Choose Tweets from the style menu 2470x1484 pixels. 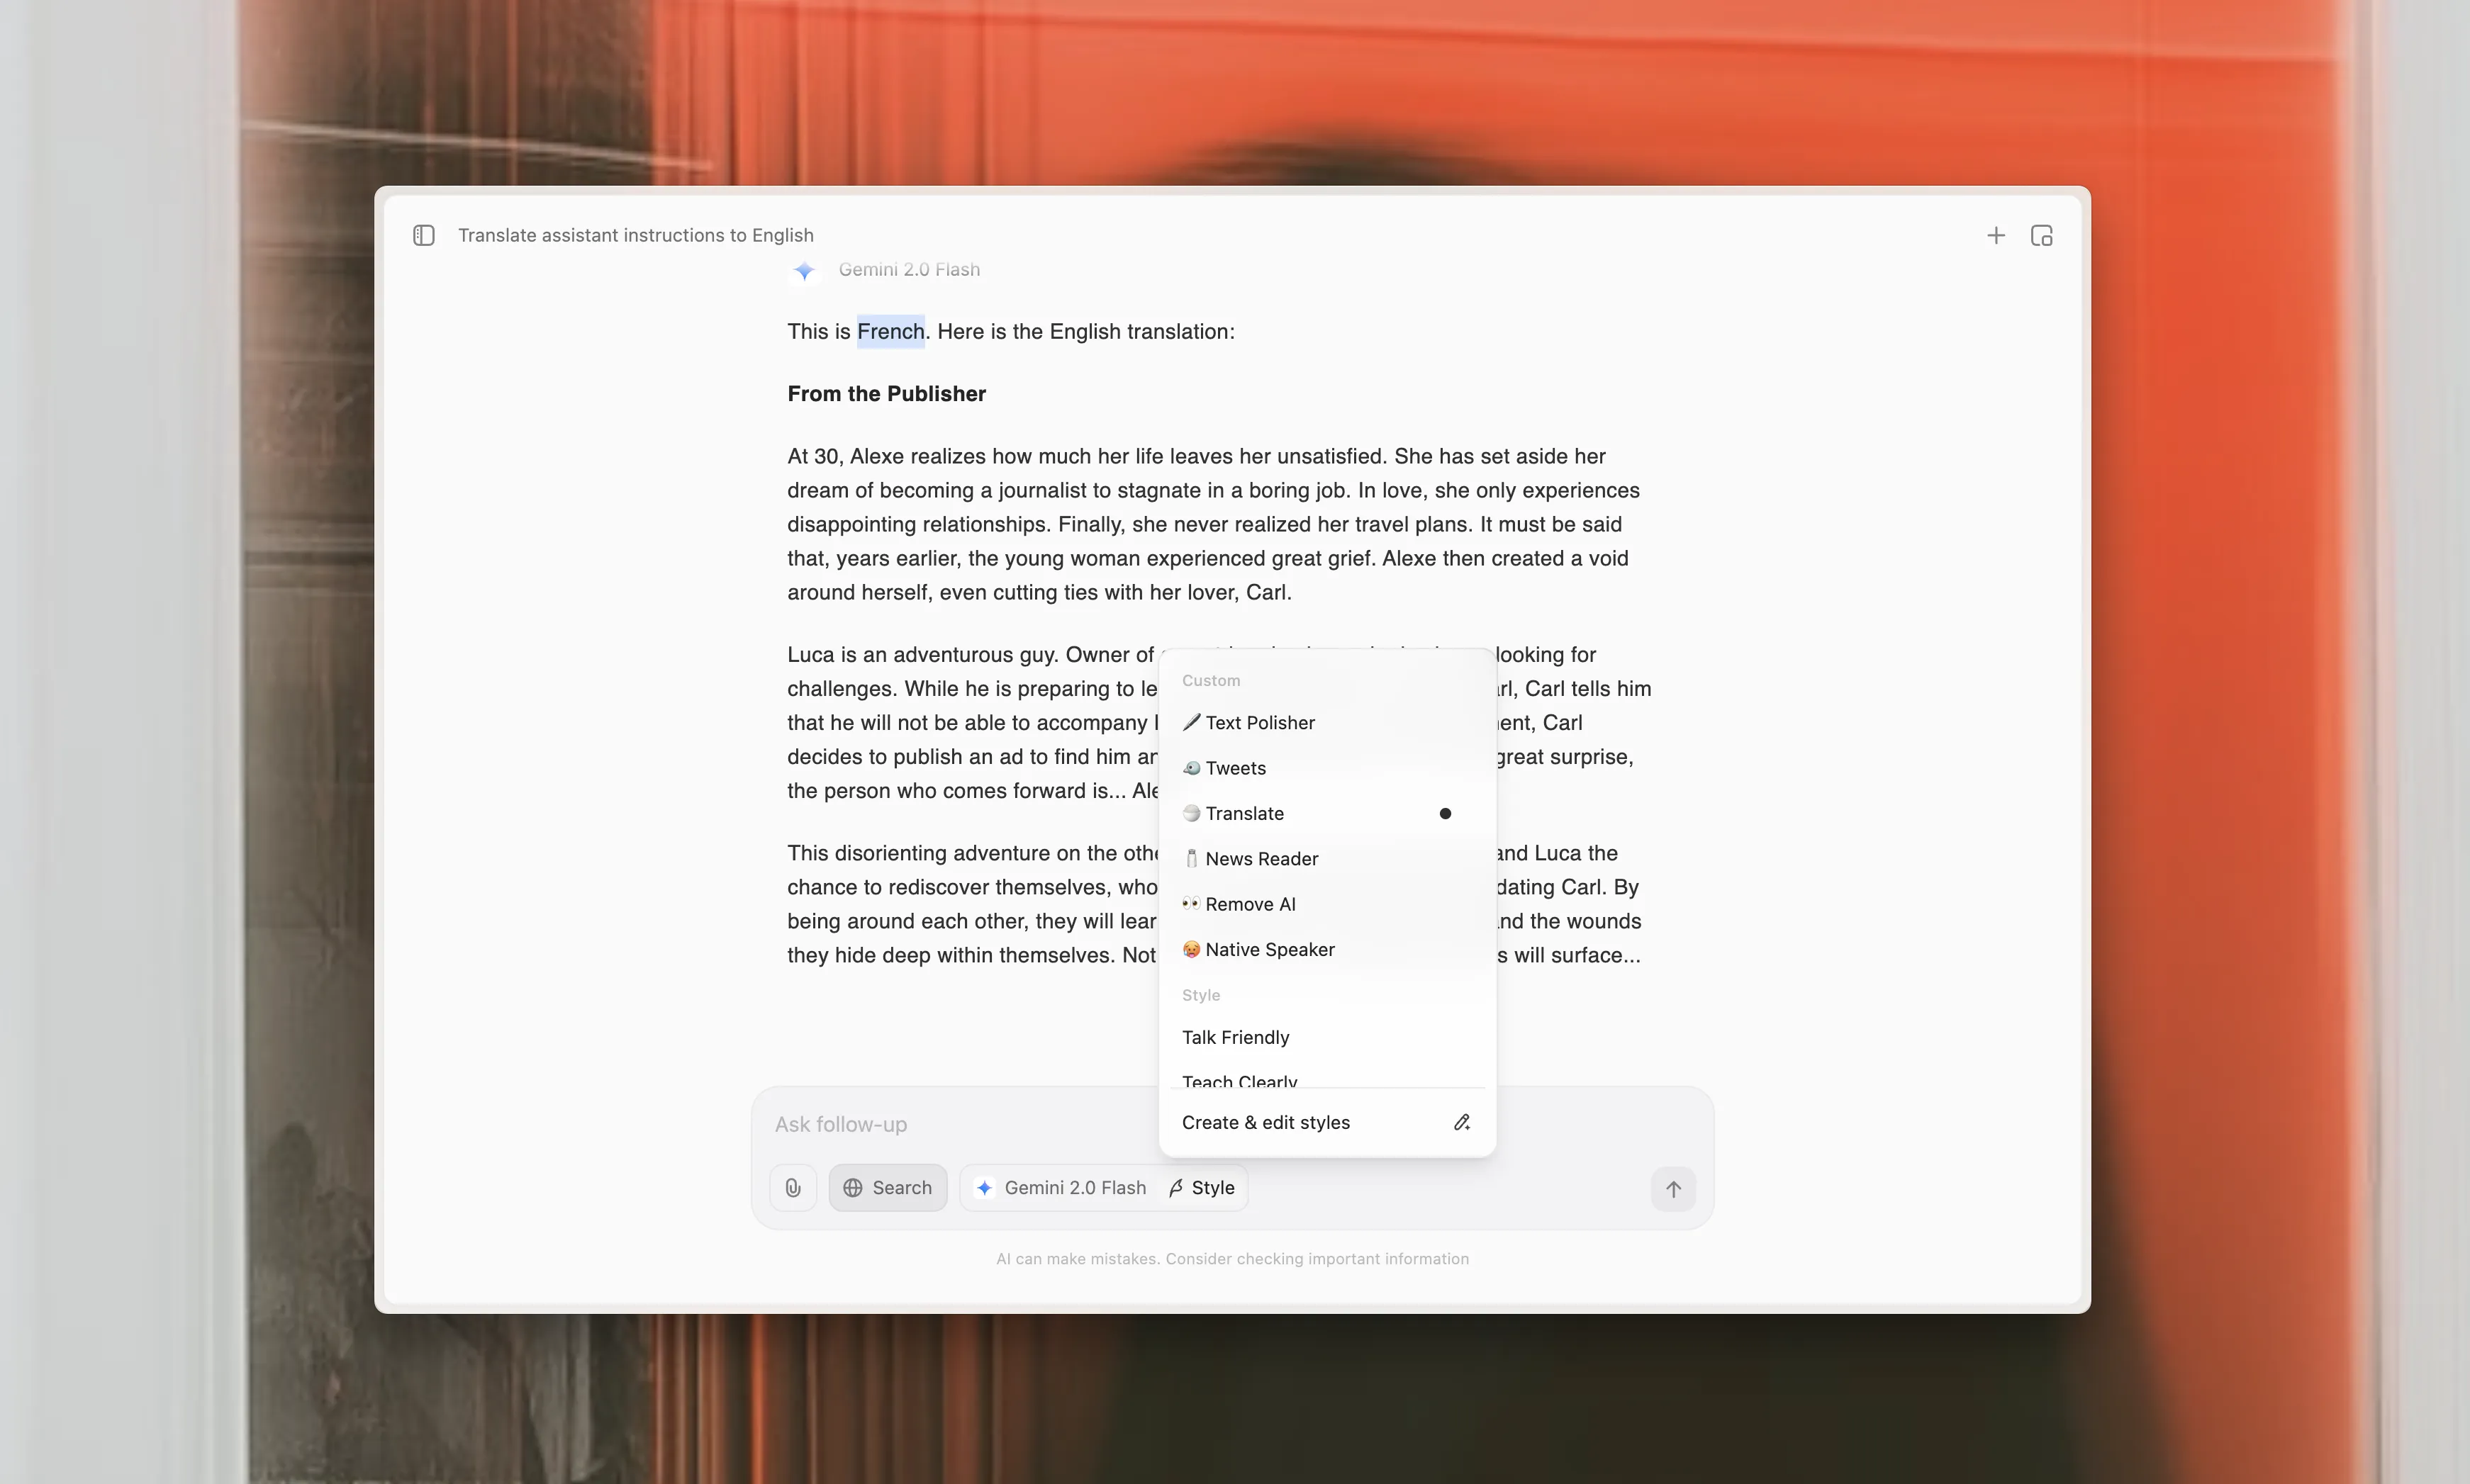pos(1236,767)
